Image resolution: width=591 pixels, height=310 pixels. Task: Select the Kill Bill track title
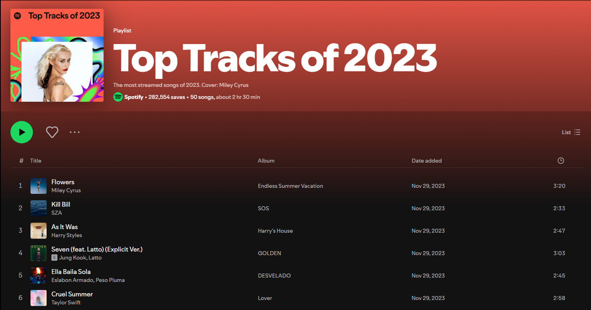(x=61, y=204)
